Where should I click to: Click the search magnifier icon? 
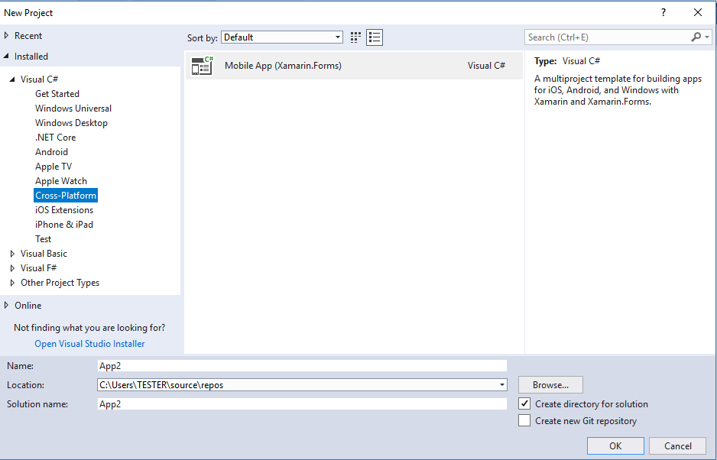click(x=696, y=37)
